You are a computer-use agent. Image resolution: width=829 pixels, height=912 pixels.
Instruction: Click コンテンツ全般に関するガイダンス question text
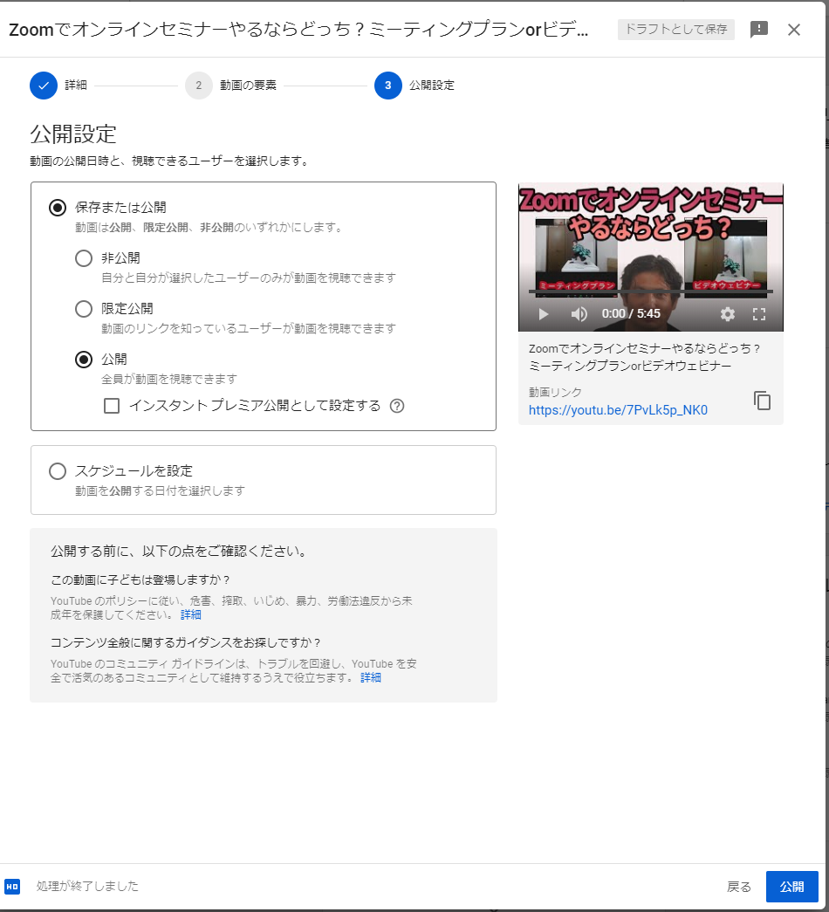[186, 642]
